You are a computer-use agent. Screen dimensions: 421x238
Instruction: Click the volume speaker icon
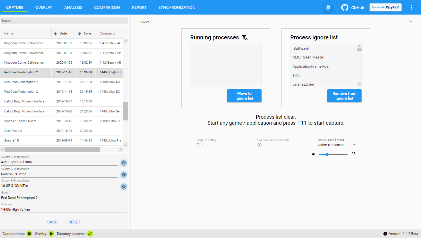pyautogui.click(x=313, y=154)
